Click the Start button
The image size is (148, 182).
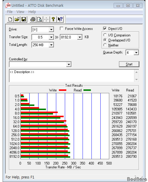click(129, 64)
